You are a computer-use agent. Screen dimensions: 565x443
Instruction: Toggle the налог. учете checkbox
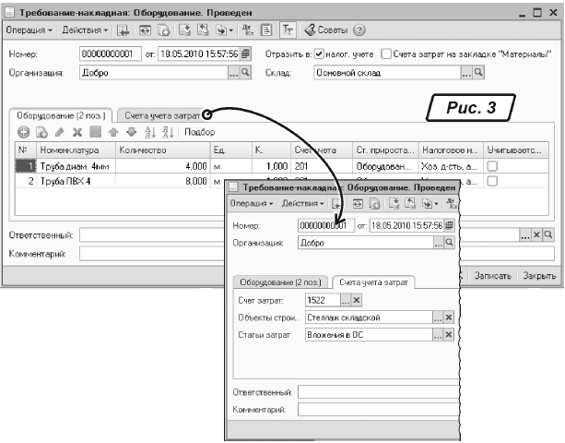[319, 54]
